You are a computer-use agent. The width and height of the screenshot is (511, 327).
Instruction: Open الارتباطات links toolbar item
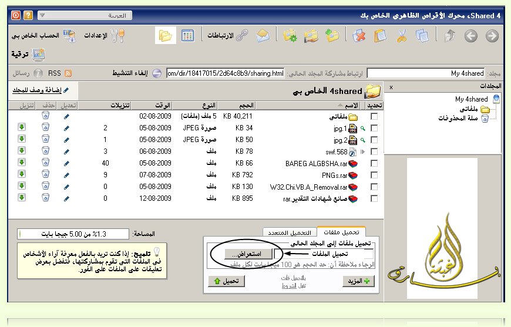click(228, 35)
